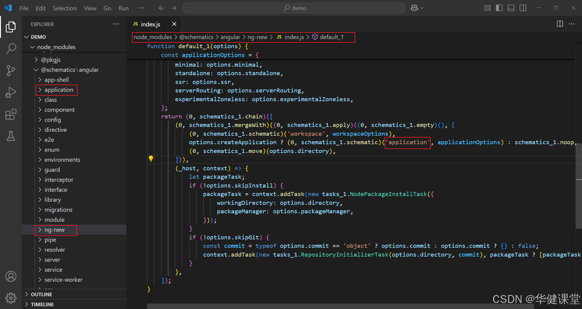Viewport: 582px width, 309px height.
Task: Show more menu items ellipsis
Action: [141, 8]
